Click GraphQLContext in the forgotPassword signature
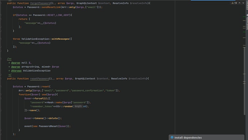The width and height of the screenshot is (248, 140). tap(86, 3)
